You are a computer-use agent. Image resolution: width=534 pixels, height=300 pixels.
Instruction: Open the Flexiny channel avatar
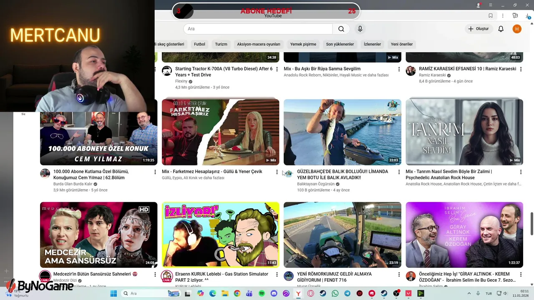[x=167, y=70]
